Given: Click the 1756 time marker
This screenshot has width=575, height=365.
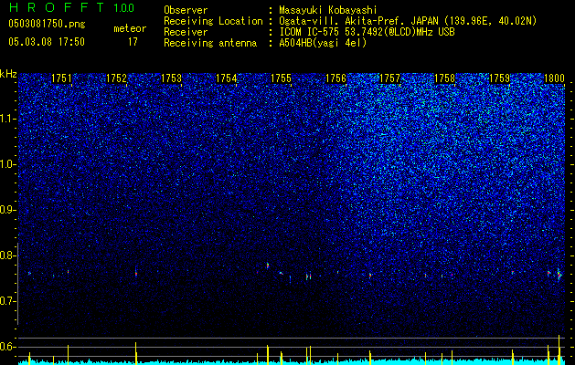Looking at the screenshot, I should coord(335,78).
